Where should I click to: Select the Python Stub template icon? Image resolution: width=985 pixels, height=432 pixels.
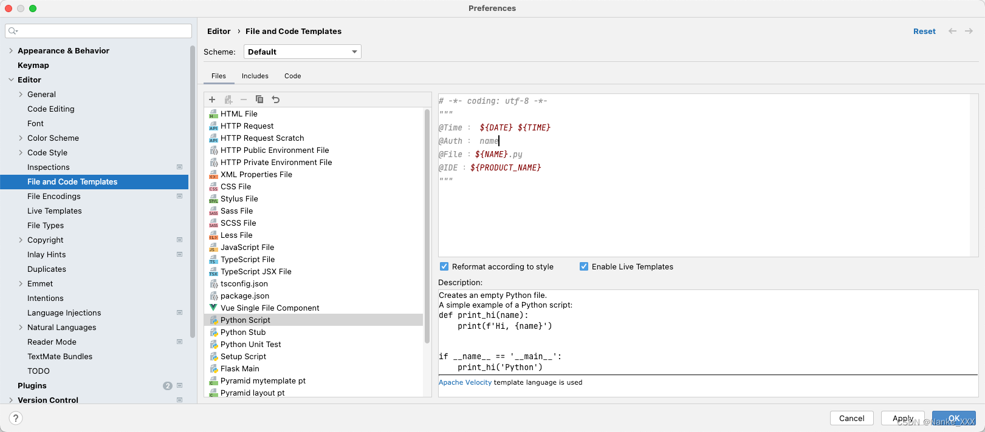tap(213, 332)
